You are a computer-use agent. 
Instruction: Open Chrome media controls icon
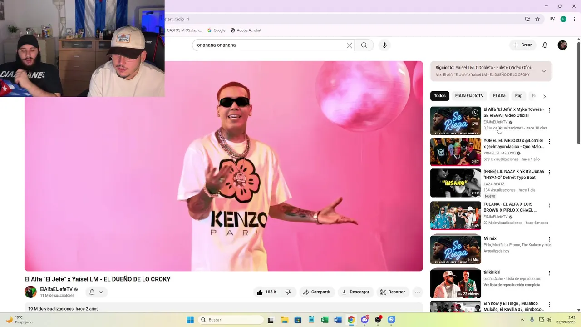tap(552, 19)
